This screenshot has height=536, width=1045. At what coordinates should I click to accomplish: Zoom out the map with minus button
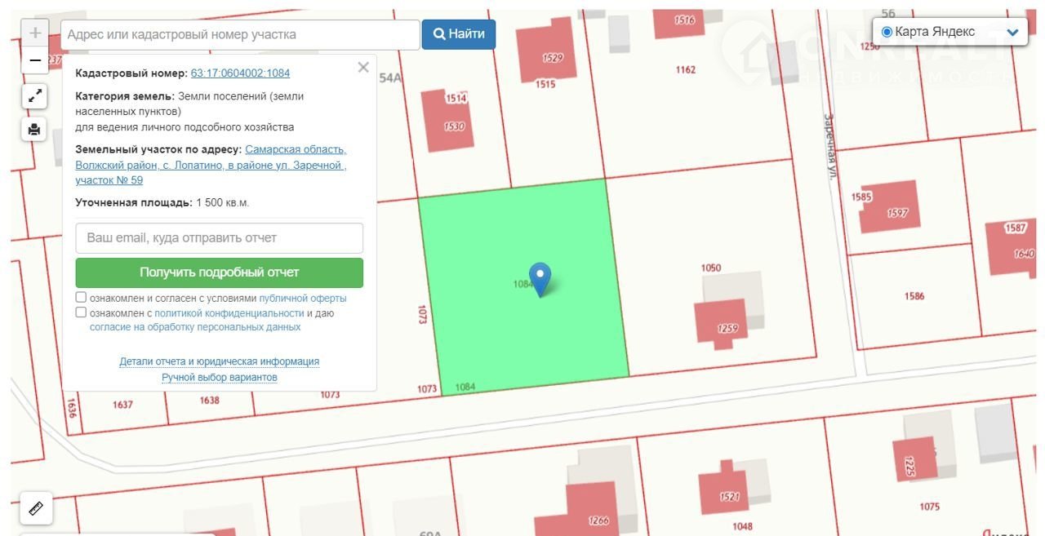click(x=35, y=60)
